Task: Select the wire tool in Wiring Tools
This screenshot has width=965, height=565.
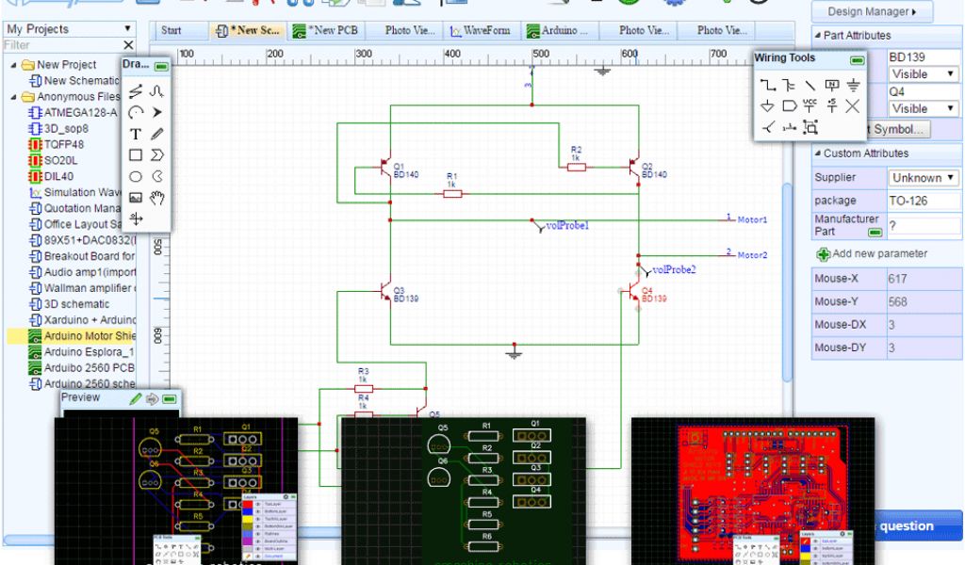Action: [767, 85]
